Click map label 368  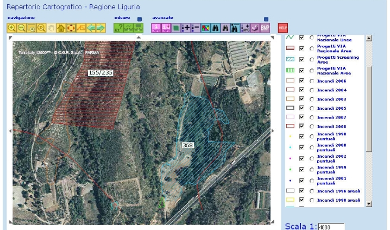click(x=187, y=145)
